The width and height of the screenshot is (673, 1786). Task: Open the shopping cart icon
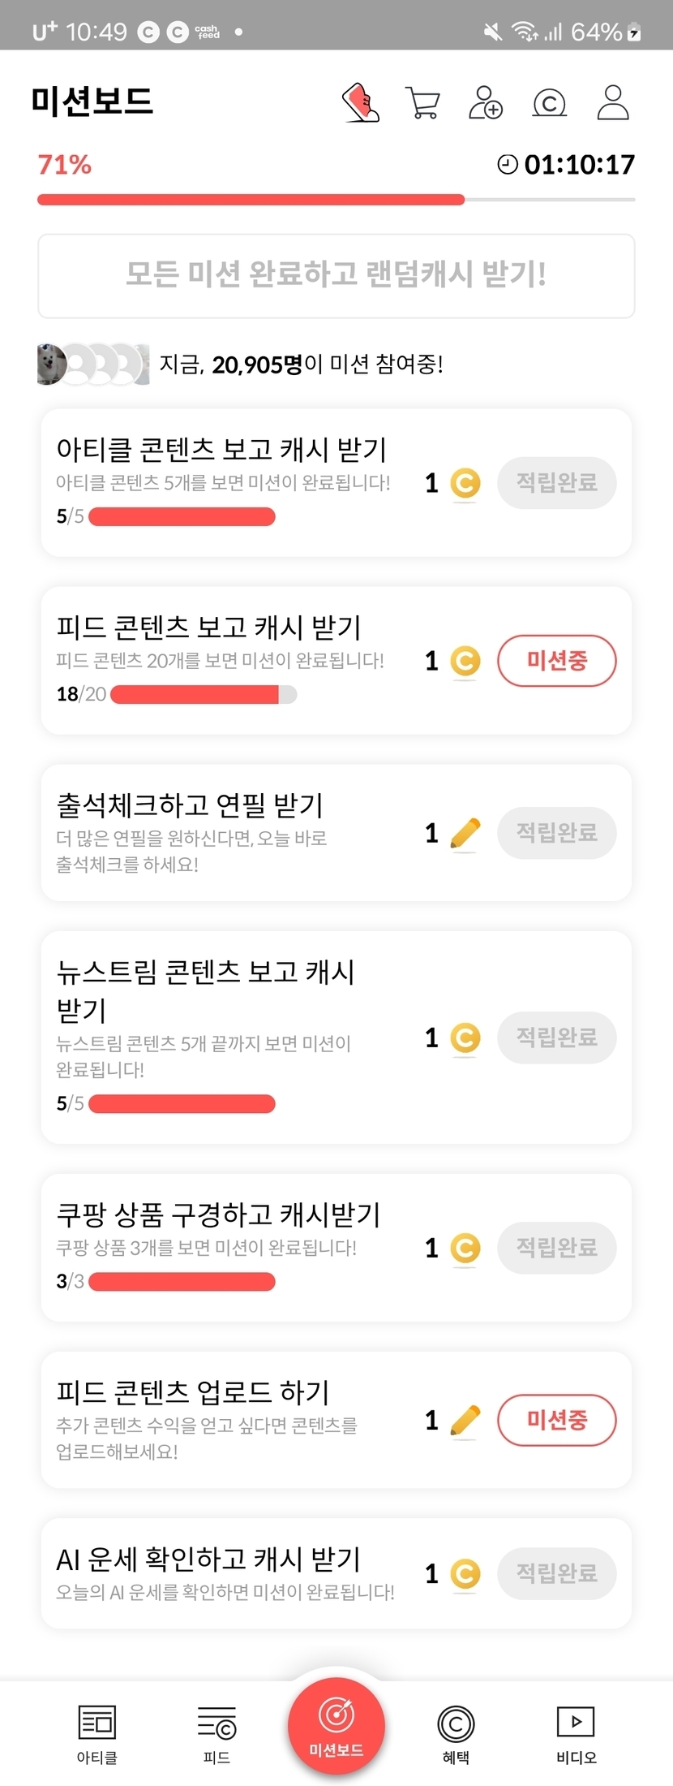click(x=422, y=103)
